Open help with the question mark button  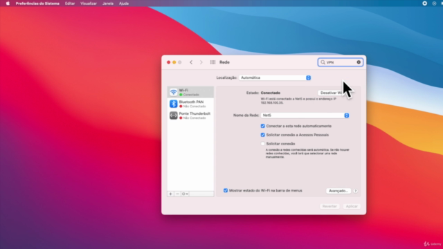355,191
